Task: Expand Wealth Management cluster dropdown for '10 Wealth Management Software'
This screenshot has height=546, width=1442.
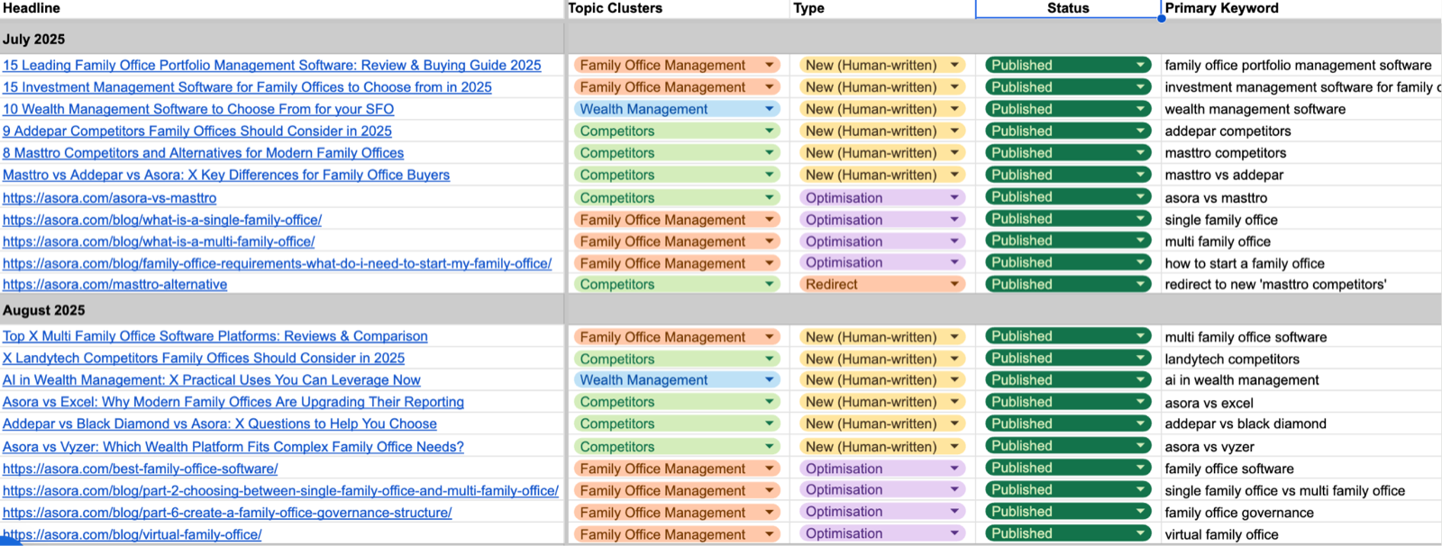Action: (x=770, y=109)
